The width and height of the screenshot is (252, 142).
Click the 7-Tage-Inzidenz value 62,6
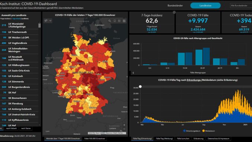point(152,20)
